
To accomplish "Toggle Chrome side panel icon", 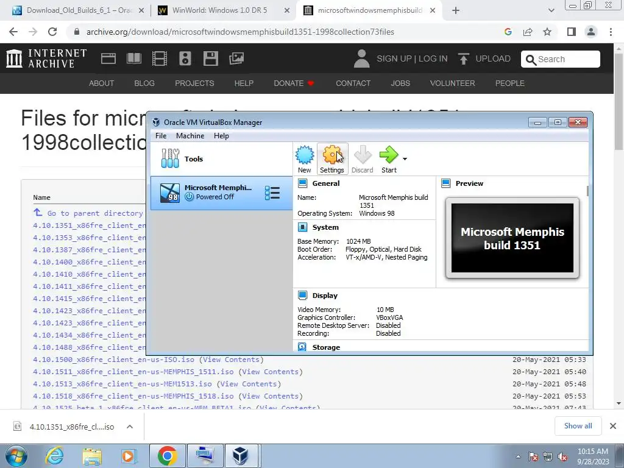I will (572, 32).
